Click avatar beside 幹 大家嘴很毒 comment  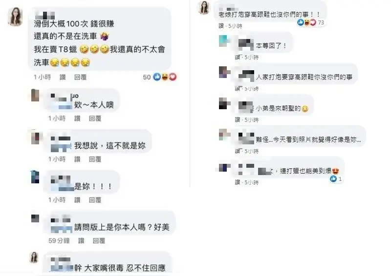click(34, 257)
